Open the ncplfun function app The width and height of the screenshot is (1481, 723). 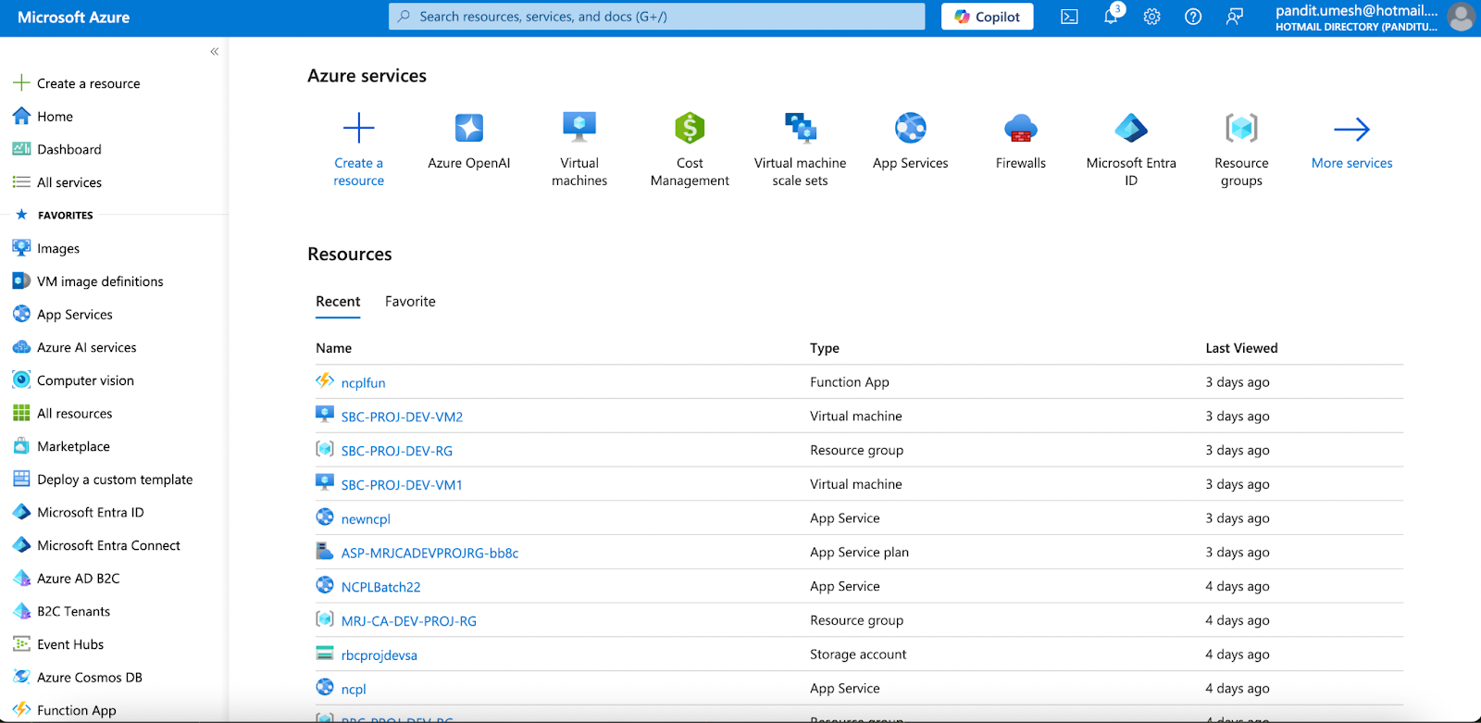click(363, 382)
